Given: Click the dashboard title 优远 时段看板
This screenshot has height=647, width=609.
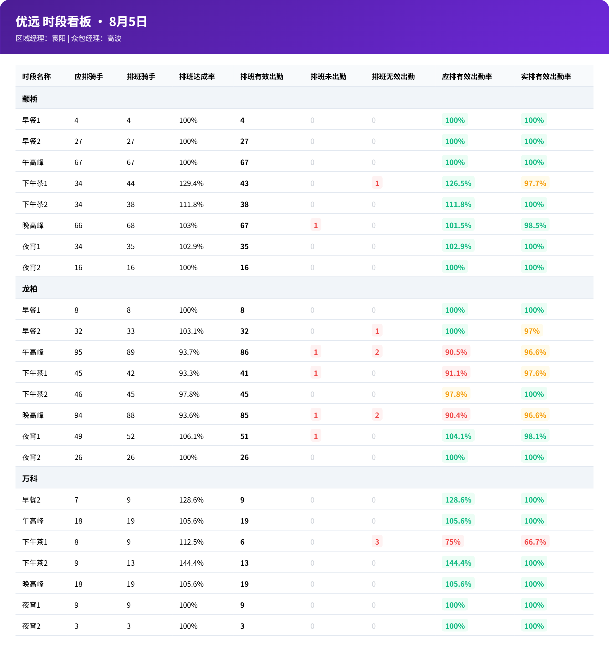Looking at the screenshot, I should tap(53, 22).
